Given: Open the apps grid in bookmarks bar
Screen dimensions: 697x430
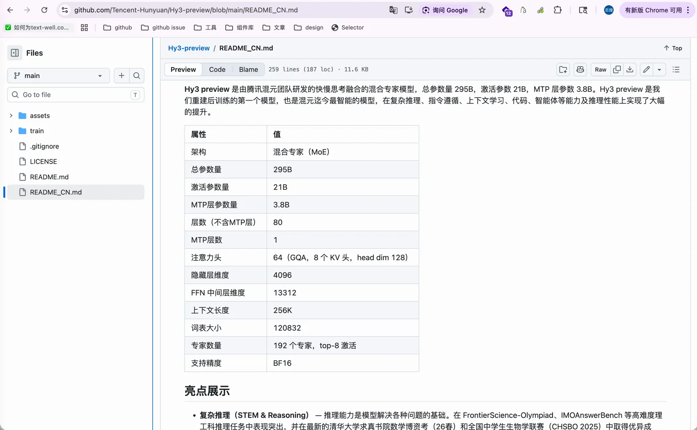Looking at the screenshot, I should [85, 27].
